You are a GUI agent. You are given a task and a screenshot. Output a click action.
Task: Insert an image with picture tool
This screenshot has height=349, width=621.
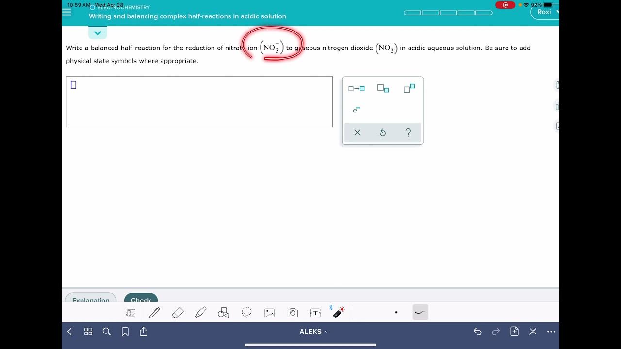[x=270, y=313]
